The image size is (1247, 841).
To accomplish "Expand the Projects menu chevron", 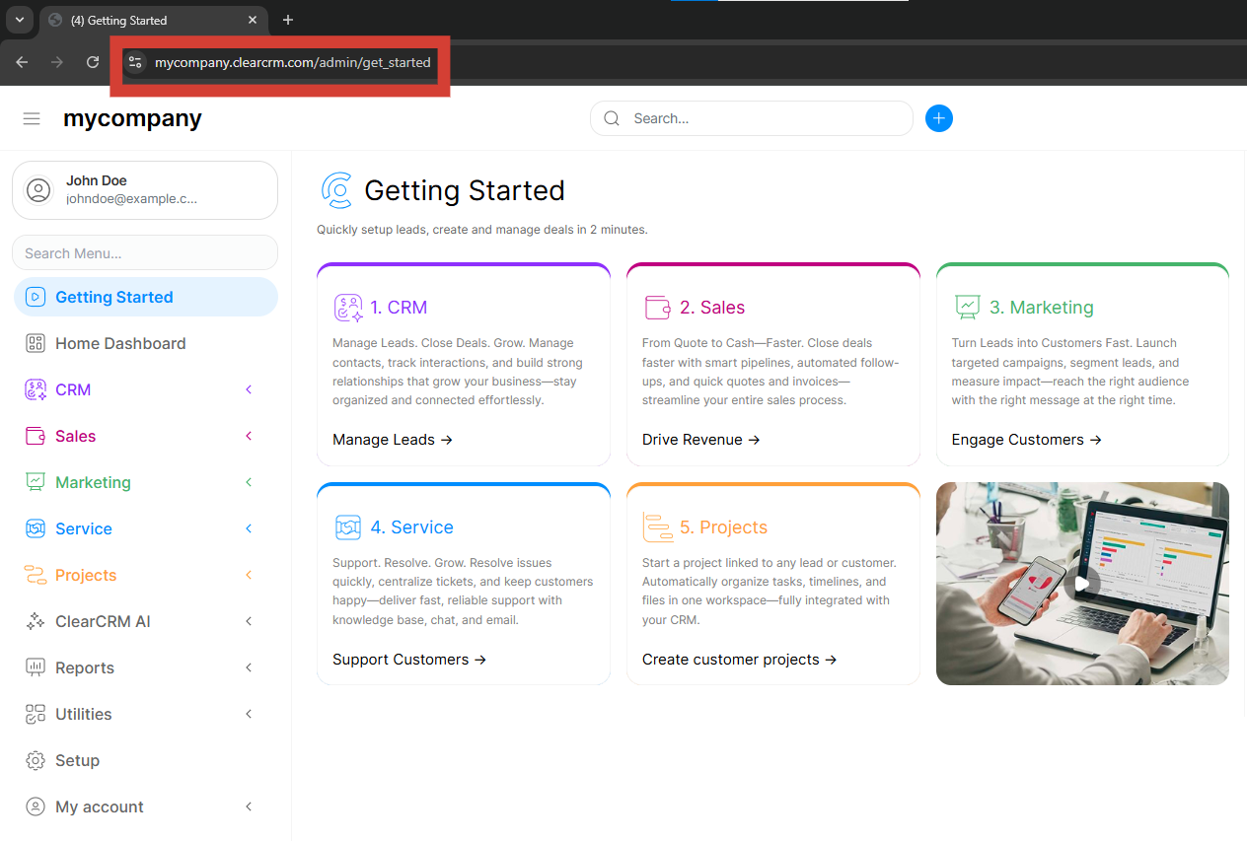I will pos(249,575).
